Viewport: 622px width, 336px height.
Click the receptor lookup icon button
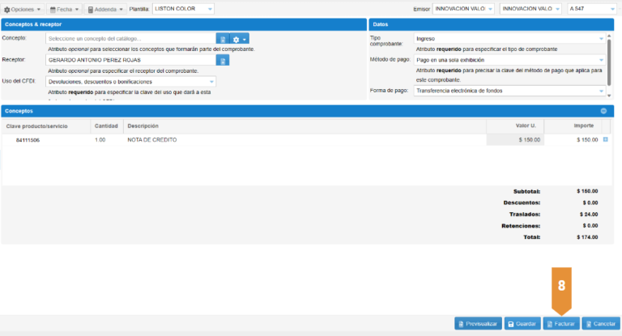click(x=222, y=60)
